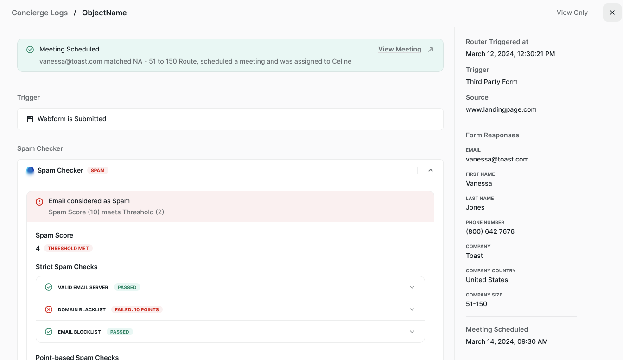Screen dimensions: 623x360
Task: Open the View Meeting link
Action: coord(400,50)
